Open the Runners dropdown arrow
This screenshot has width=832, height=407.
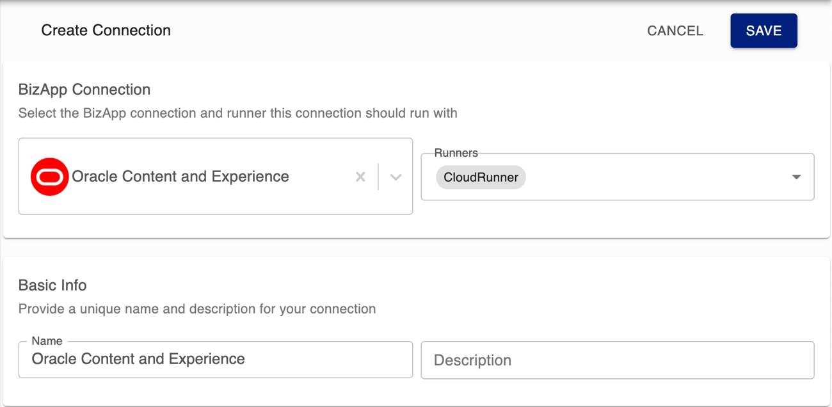pyautogui.click(x=796, y=177)
